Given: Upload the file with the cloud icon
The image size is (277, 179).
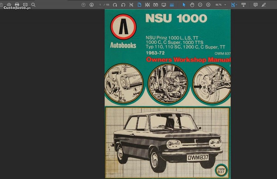Looking at the screenshot, I should pyautogui.click(x=9, y=4).
